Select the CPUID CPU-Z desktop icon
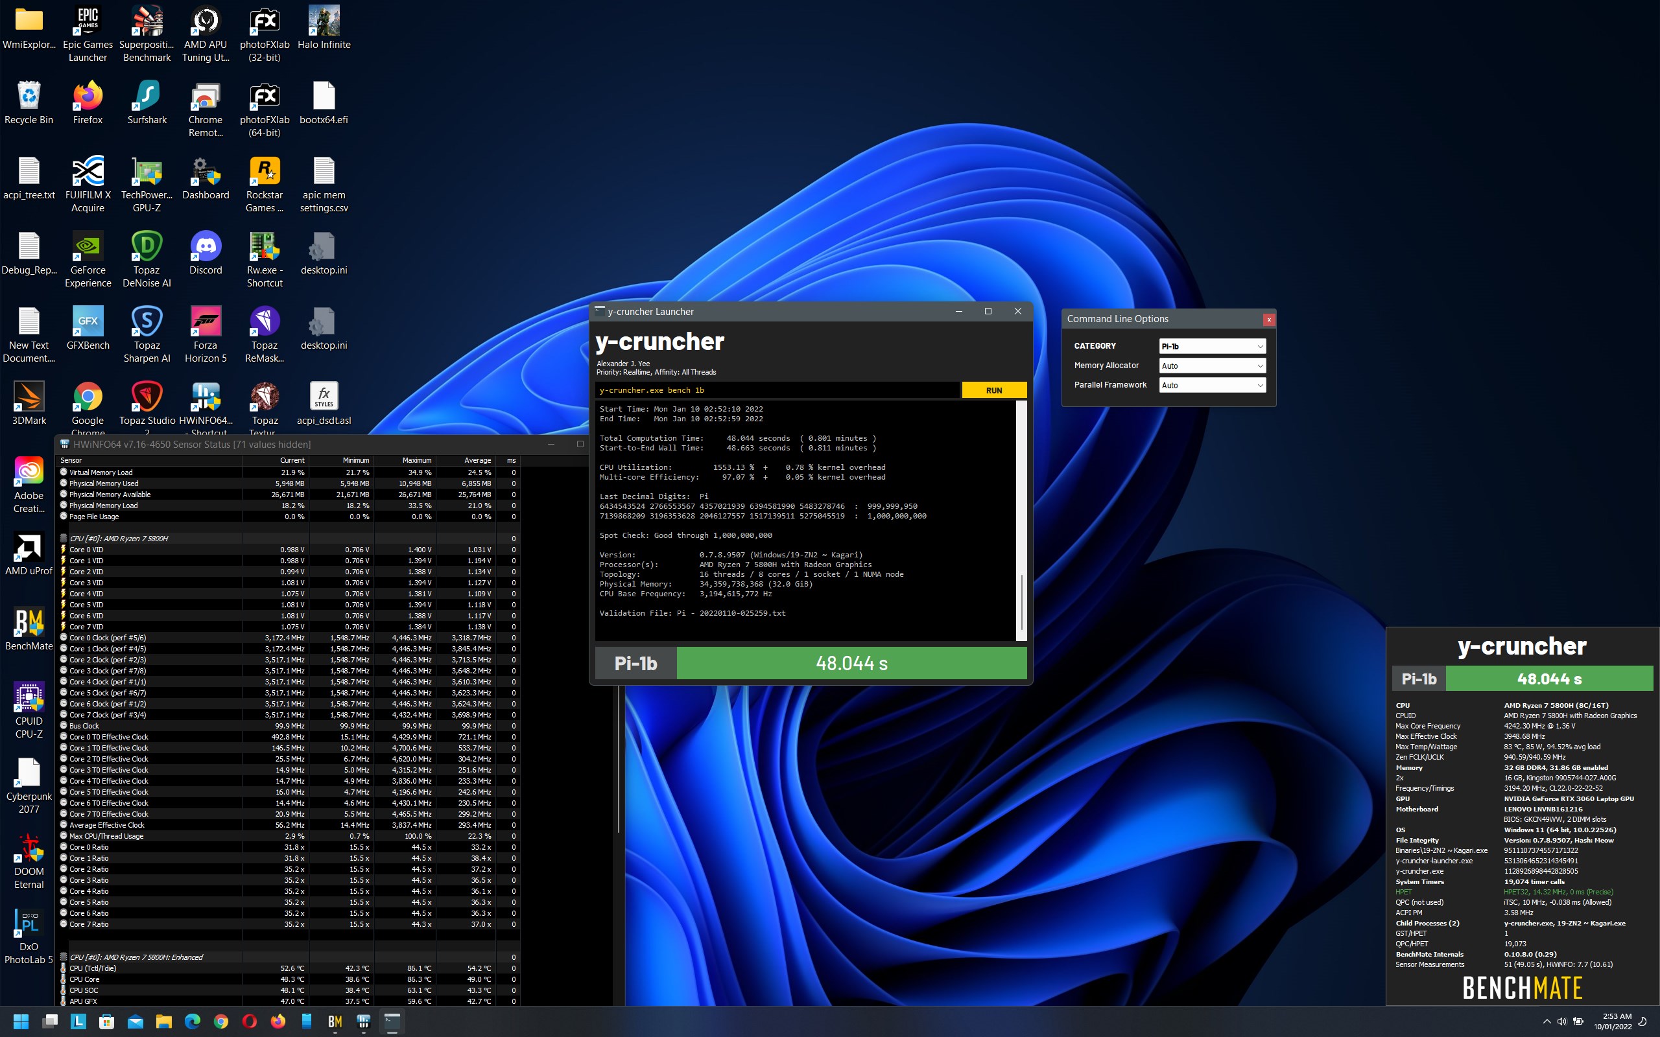The image size is (1660, 1037). coord(29,711)
